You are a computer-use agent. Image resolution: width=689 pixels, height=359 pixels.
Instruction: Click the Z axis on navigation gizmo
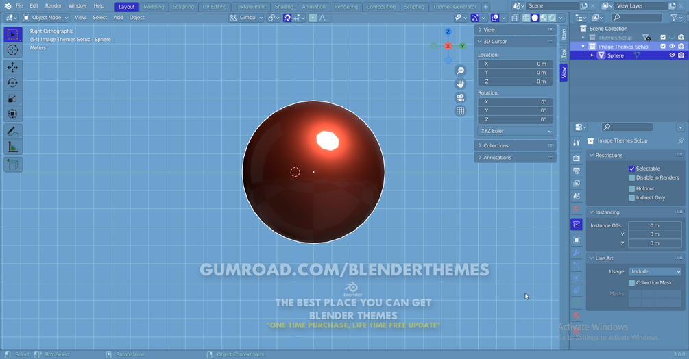[448, 32]
